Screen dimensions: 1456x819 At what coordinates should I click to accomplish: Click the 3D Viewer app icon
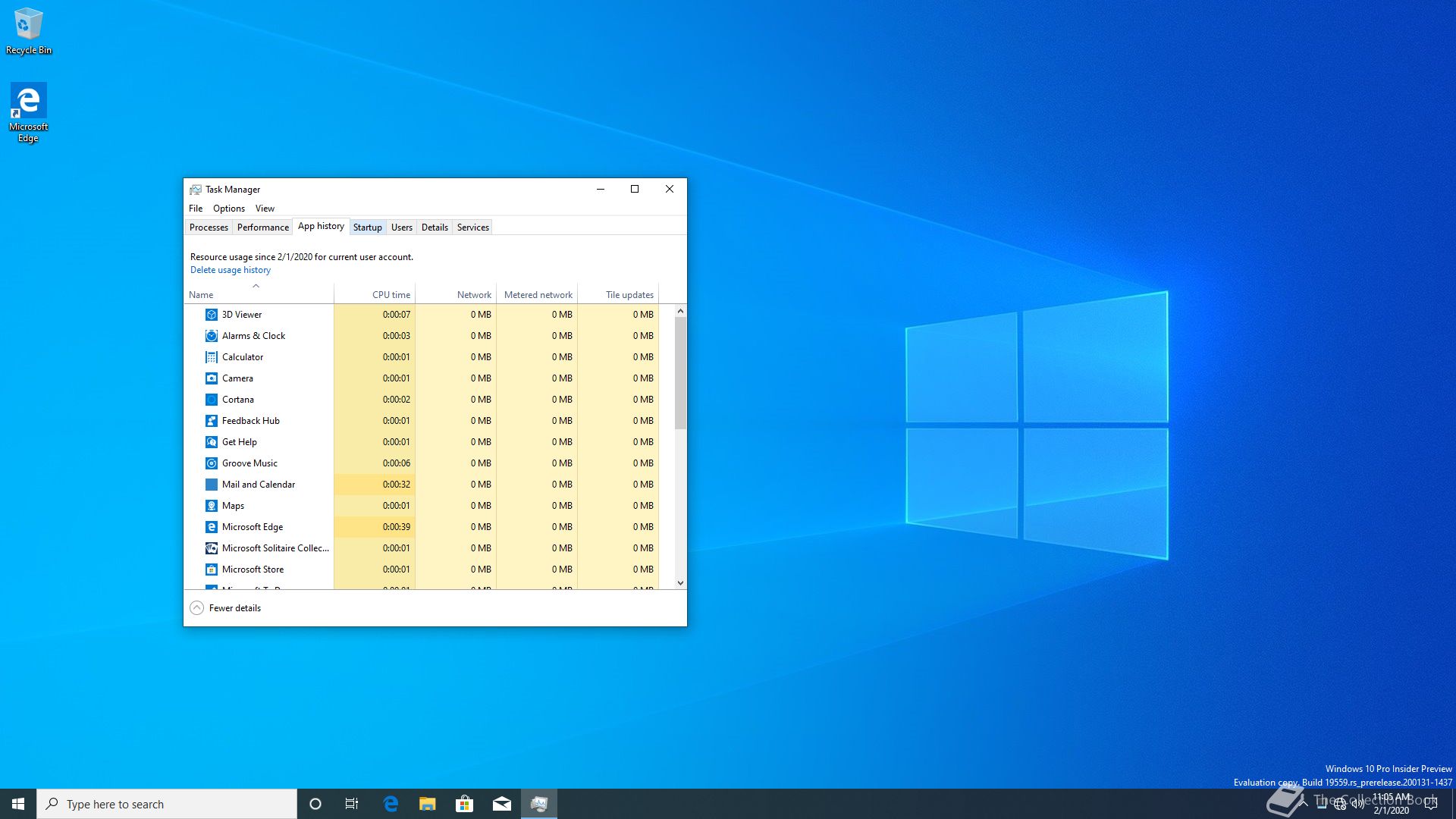pos(212,315)
